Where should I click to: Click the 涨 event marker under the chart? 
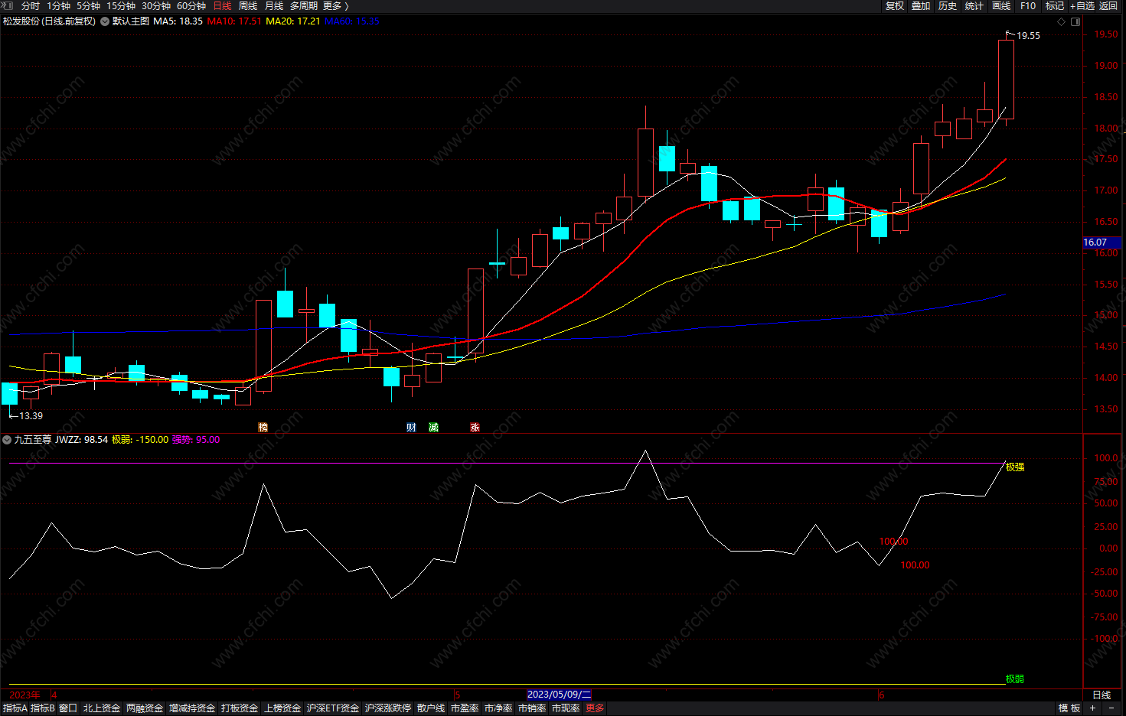pos(475,428)
